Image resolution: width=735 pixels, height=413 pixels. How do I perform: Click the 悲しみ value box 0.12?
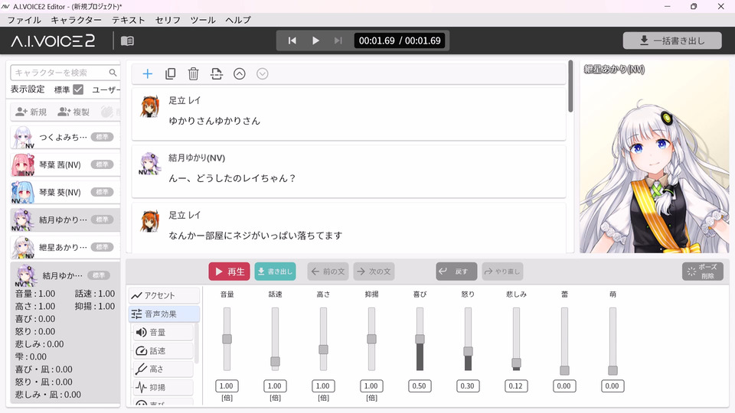pos(516,385)
